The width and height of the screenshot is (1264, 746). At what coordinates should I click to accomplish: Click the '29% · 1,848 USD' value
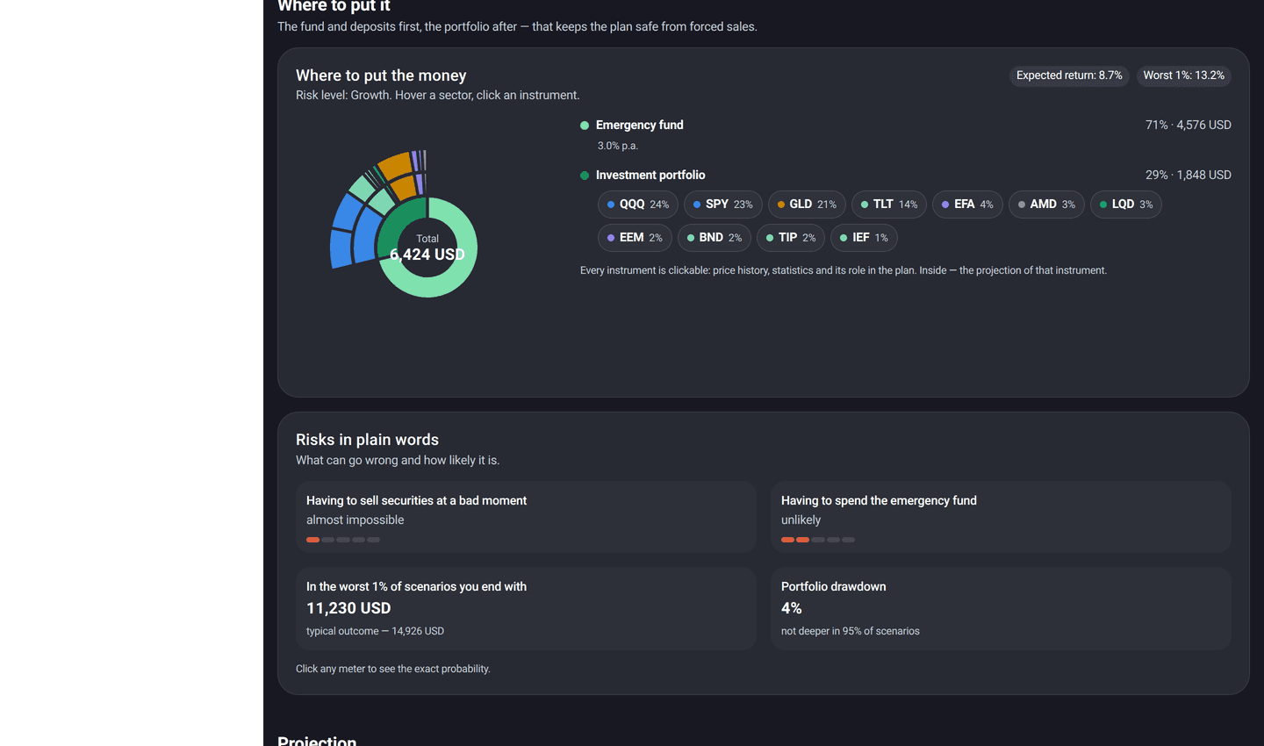pyautogui.click(x=1189, y=175)
